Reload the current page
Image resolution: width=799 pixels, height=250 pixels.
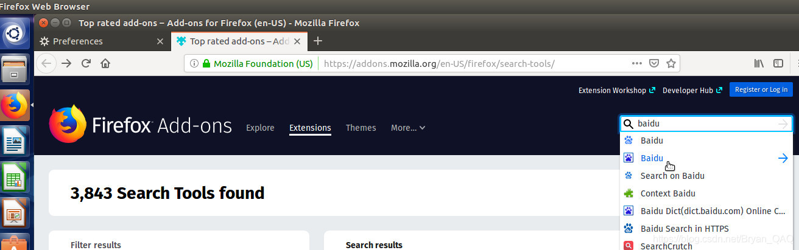click(86, 63)
